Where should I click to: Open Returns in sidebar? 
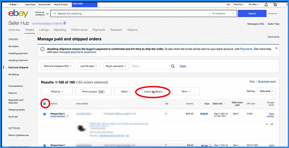pyautogui.click(x=13, y=93)
